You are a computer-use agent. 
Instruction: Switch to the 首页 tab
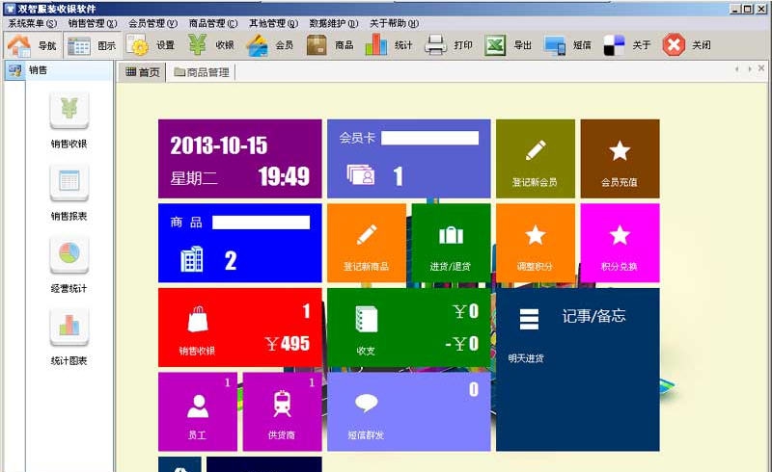tap(142, 72)
